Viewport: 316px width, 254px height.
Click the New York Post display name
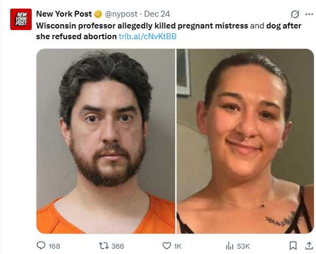click(x=64, y=14)
